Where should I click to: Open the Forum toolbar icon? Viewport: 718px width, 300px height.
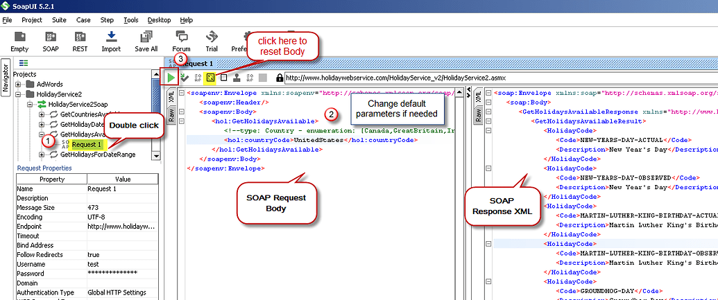click(181, 37)
